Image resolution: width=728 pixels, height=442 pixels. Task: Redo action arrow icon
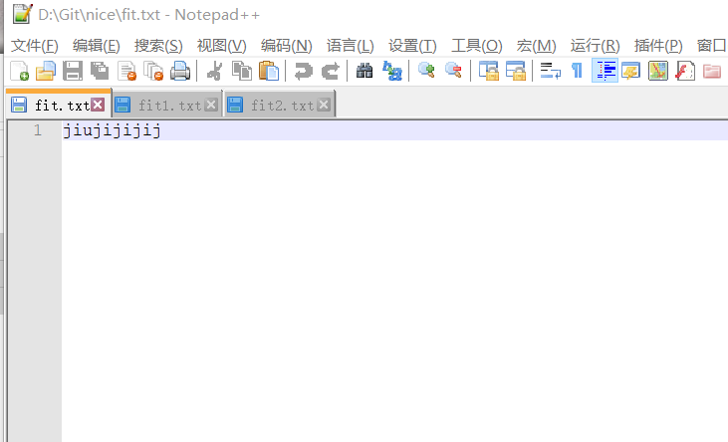pyautogui.click(x=330, y=71)
